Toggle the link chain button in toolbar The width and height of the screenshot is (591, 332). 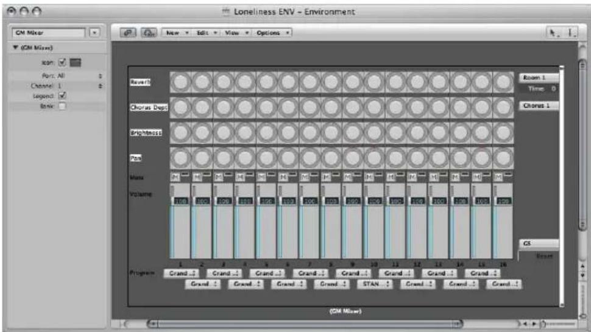128,33
